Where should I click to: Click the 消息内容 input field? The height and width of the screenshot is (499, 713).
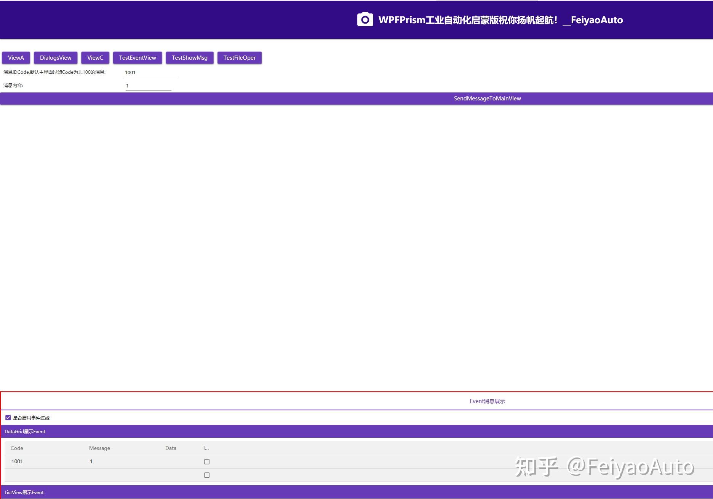148,85
